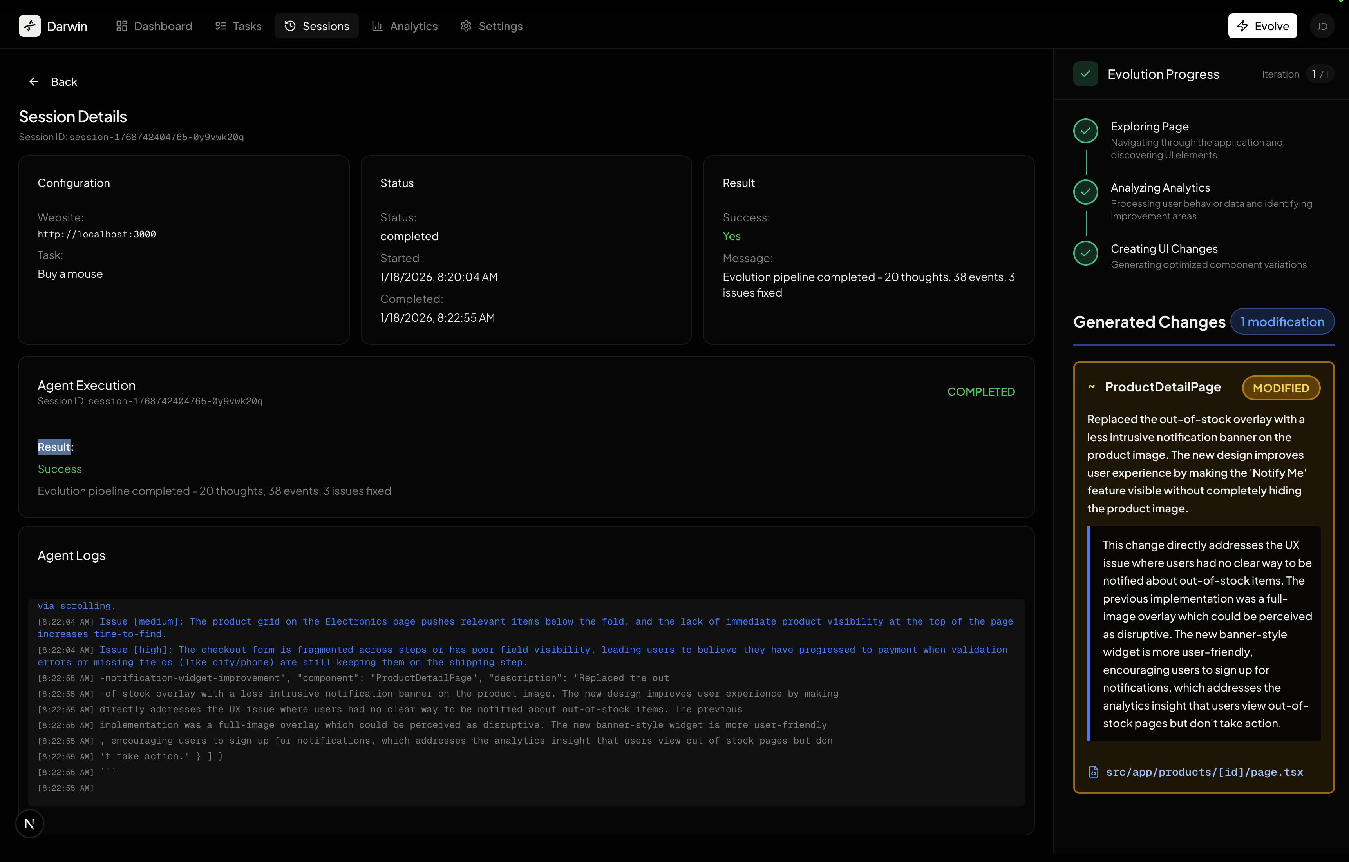Click the Analyzing Analytics step checkmark
The height and width of the screenshot is (862, 1349).
pyautogui.click(x=1085, y=192)
